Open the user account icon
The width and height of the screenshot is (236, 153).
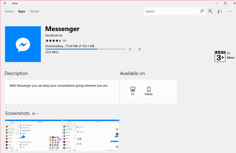pyautogui.click(x=210, y=11)
